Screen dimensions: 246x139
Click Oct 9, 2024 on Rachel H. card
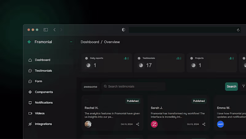pyautogui.click(x=127, y=124)
